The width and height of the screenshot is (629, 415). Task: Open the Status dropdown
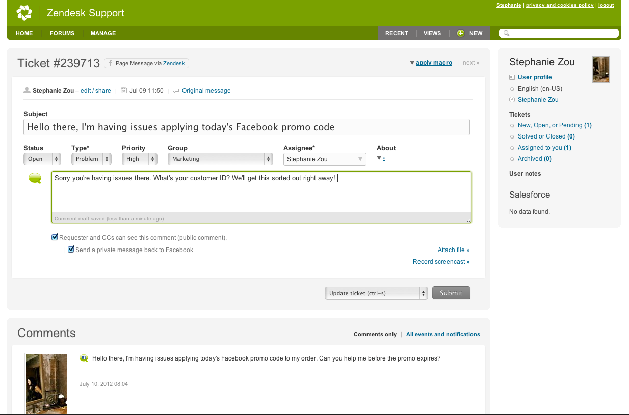(x=42, y=159)
